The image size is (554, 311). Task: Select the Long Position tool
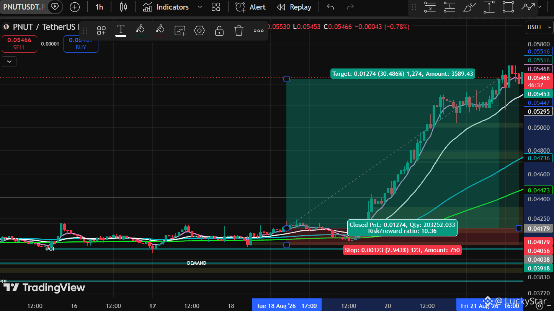(449, 7)
